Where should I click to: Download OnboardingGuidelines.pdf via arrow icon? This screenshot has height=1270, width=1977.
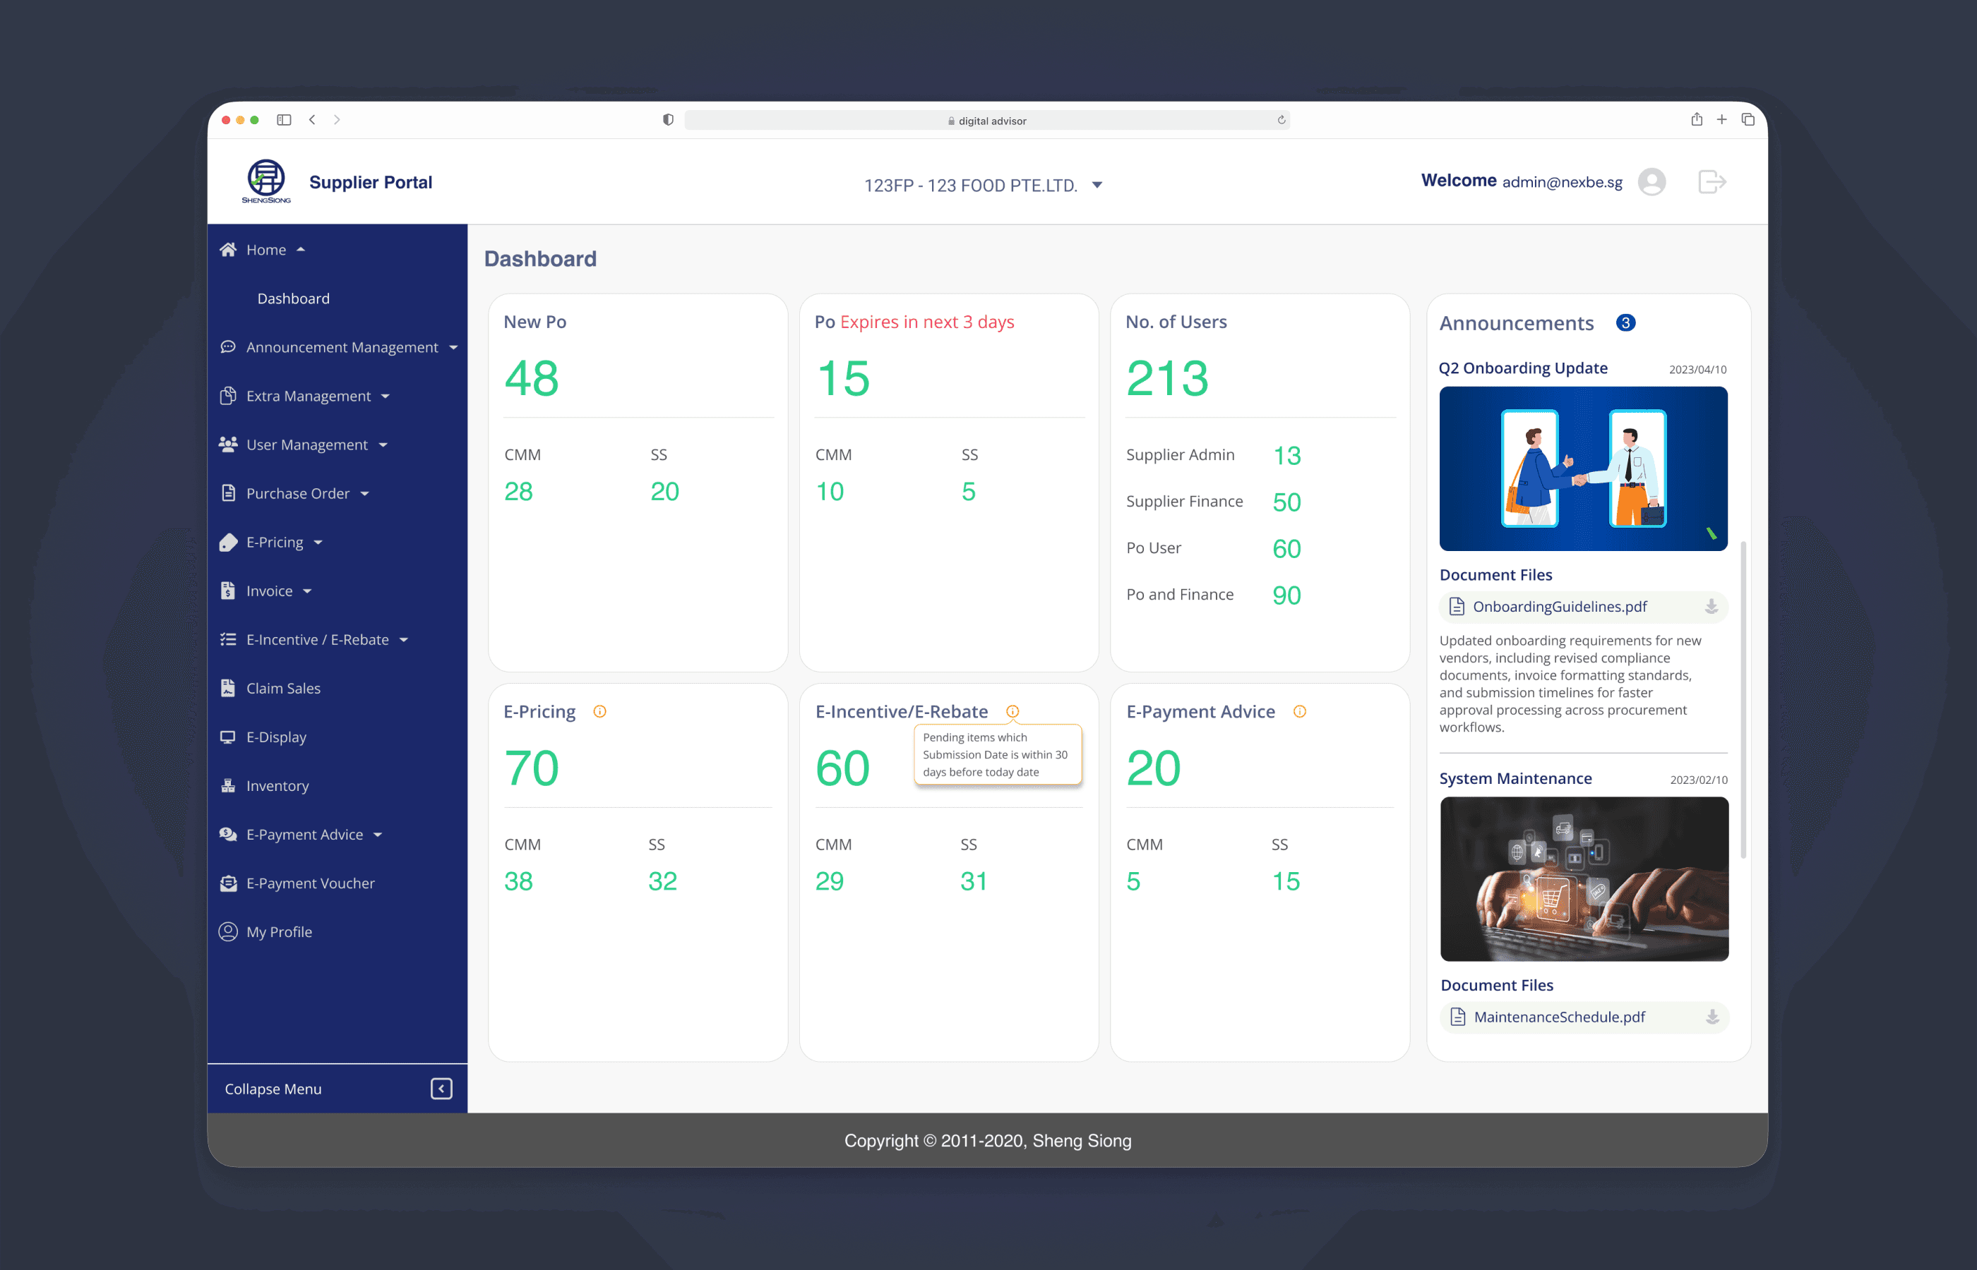tap(1712, 606)
